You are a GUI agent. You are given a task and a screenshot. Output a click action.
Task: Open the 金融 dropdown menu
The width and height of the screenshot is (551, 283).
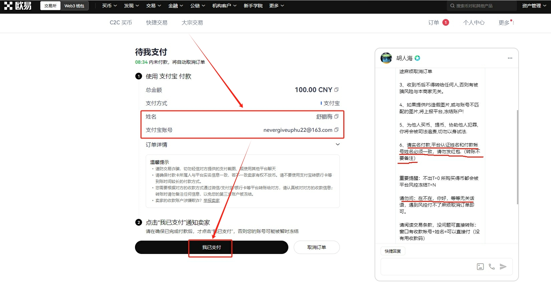tap(176, 6)
